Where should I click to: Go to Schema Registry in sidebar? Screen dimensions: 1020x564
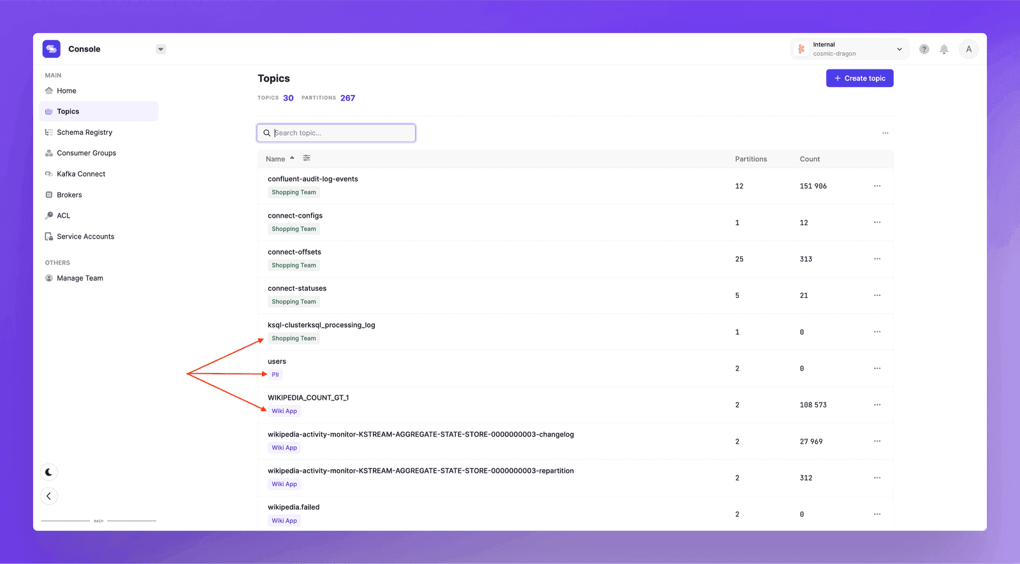coord(84,132)
